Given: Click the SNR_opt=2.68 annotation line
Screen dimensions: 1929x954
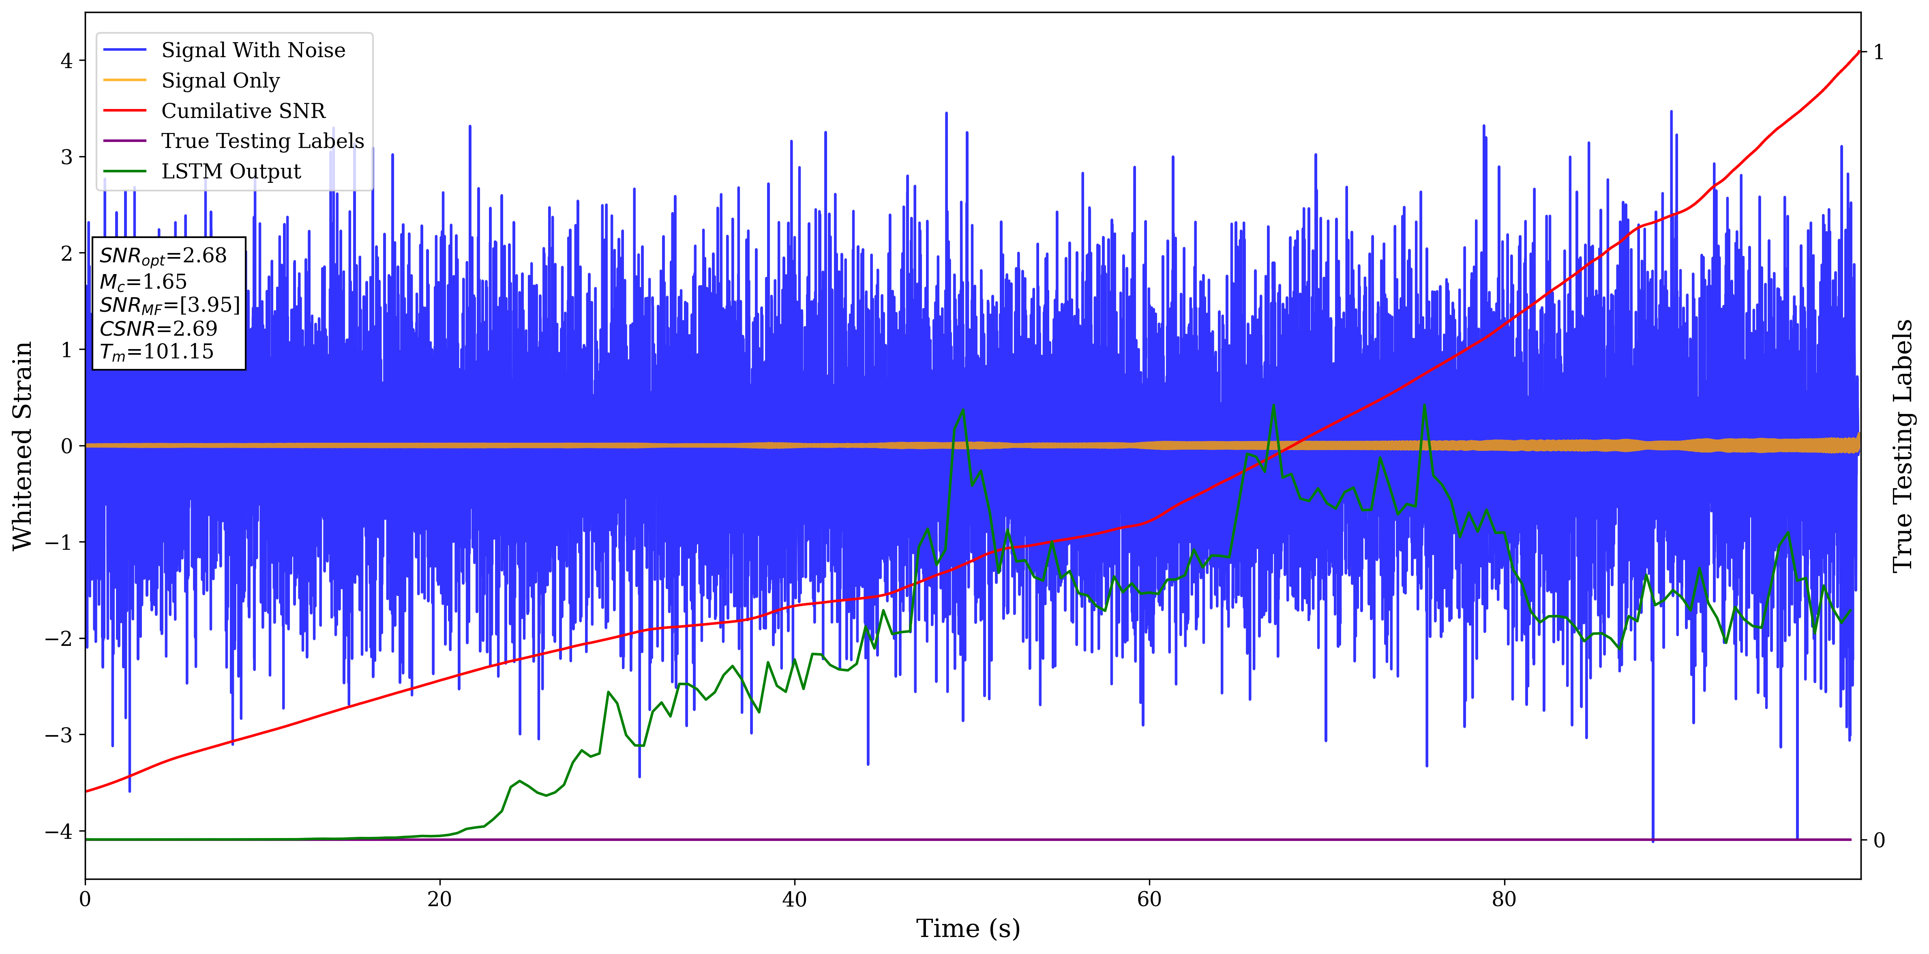Looking at the screenshot, I should pyautogui.click(x=163, y=256).
